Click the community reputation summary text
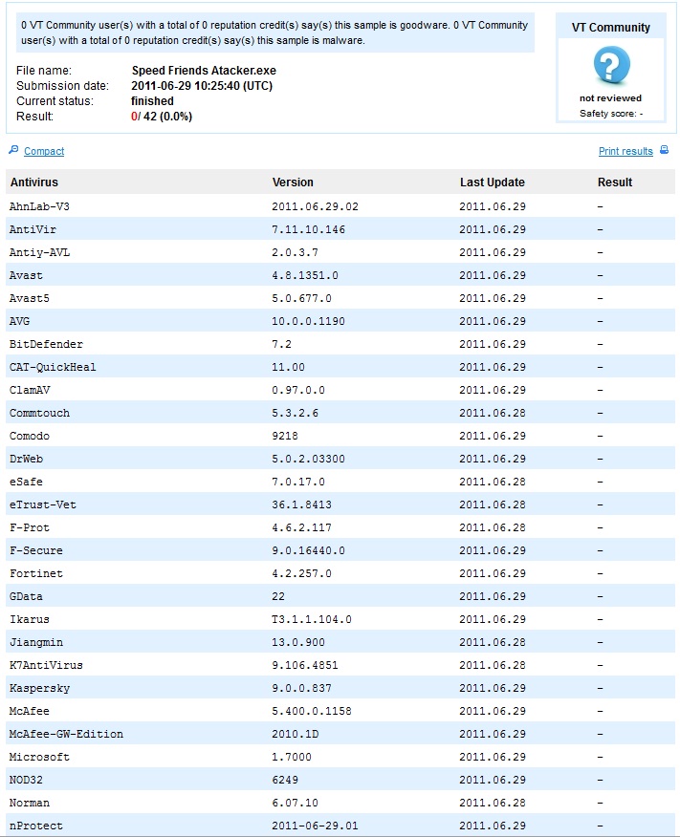The height and width of the screenshot is (837, 680). click(x=274, y=33)
